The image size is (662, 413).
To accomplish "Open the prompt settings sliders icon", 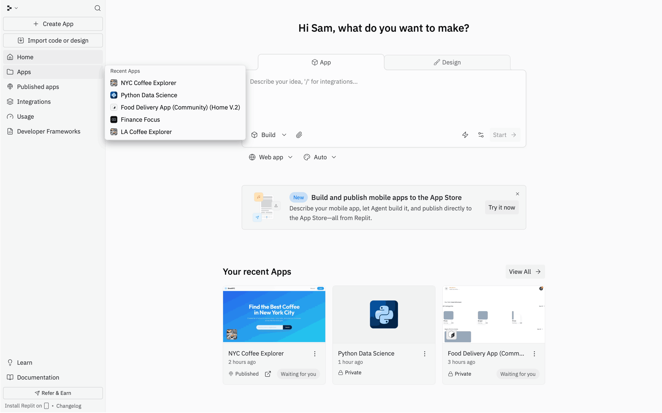I will pos(481,135).
